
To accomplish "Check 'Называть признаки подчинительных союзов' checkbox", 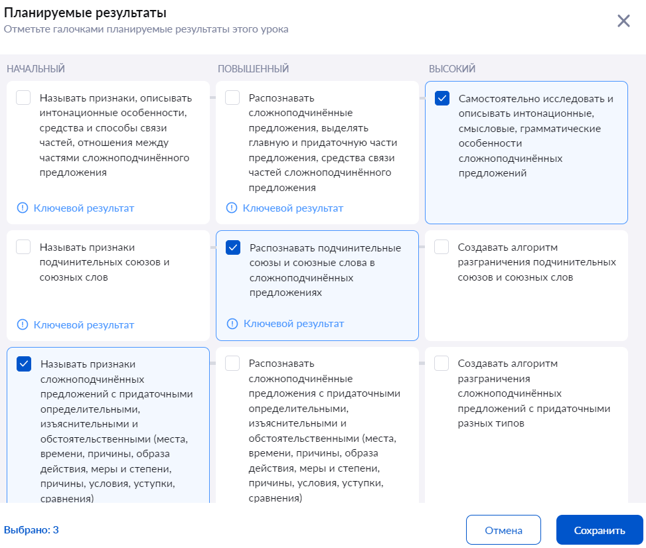I will 23,247.
